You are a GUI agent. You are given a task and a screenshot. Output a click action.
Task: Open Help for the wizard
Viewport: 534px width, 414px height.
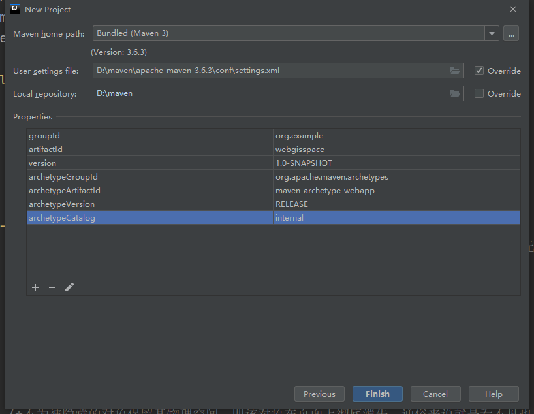tap(494, 394)
